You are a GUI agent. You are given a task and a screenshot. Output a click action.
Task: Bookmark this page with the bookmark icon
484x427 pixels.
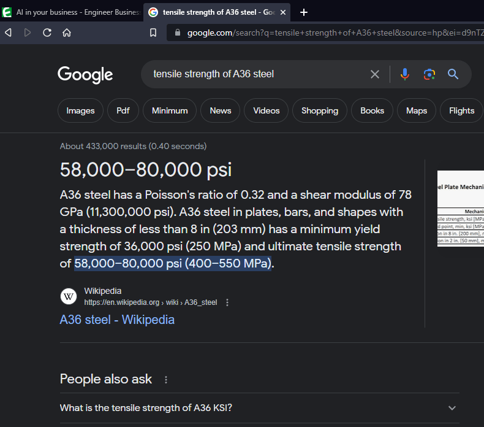coord(153,33)
